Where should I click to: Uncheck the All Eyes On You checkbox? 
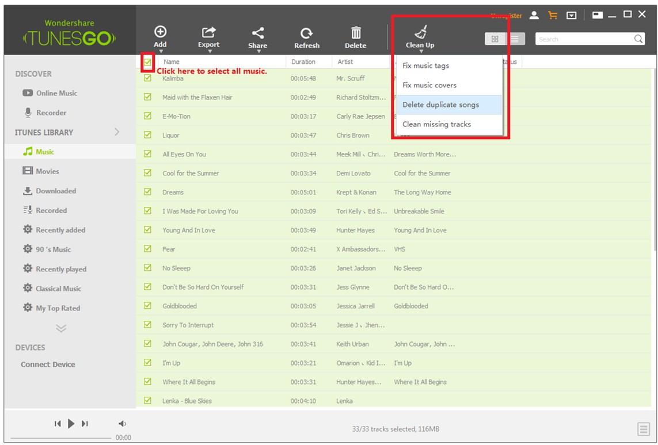pyautogui.click(x=148, y=154)
